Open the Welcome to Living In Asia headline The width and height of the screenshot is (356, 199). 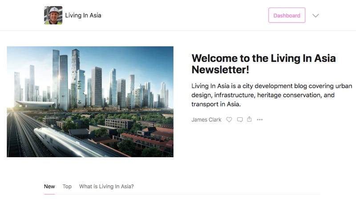coord(263,64)
